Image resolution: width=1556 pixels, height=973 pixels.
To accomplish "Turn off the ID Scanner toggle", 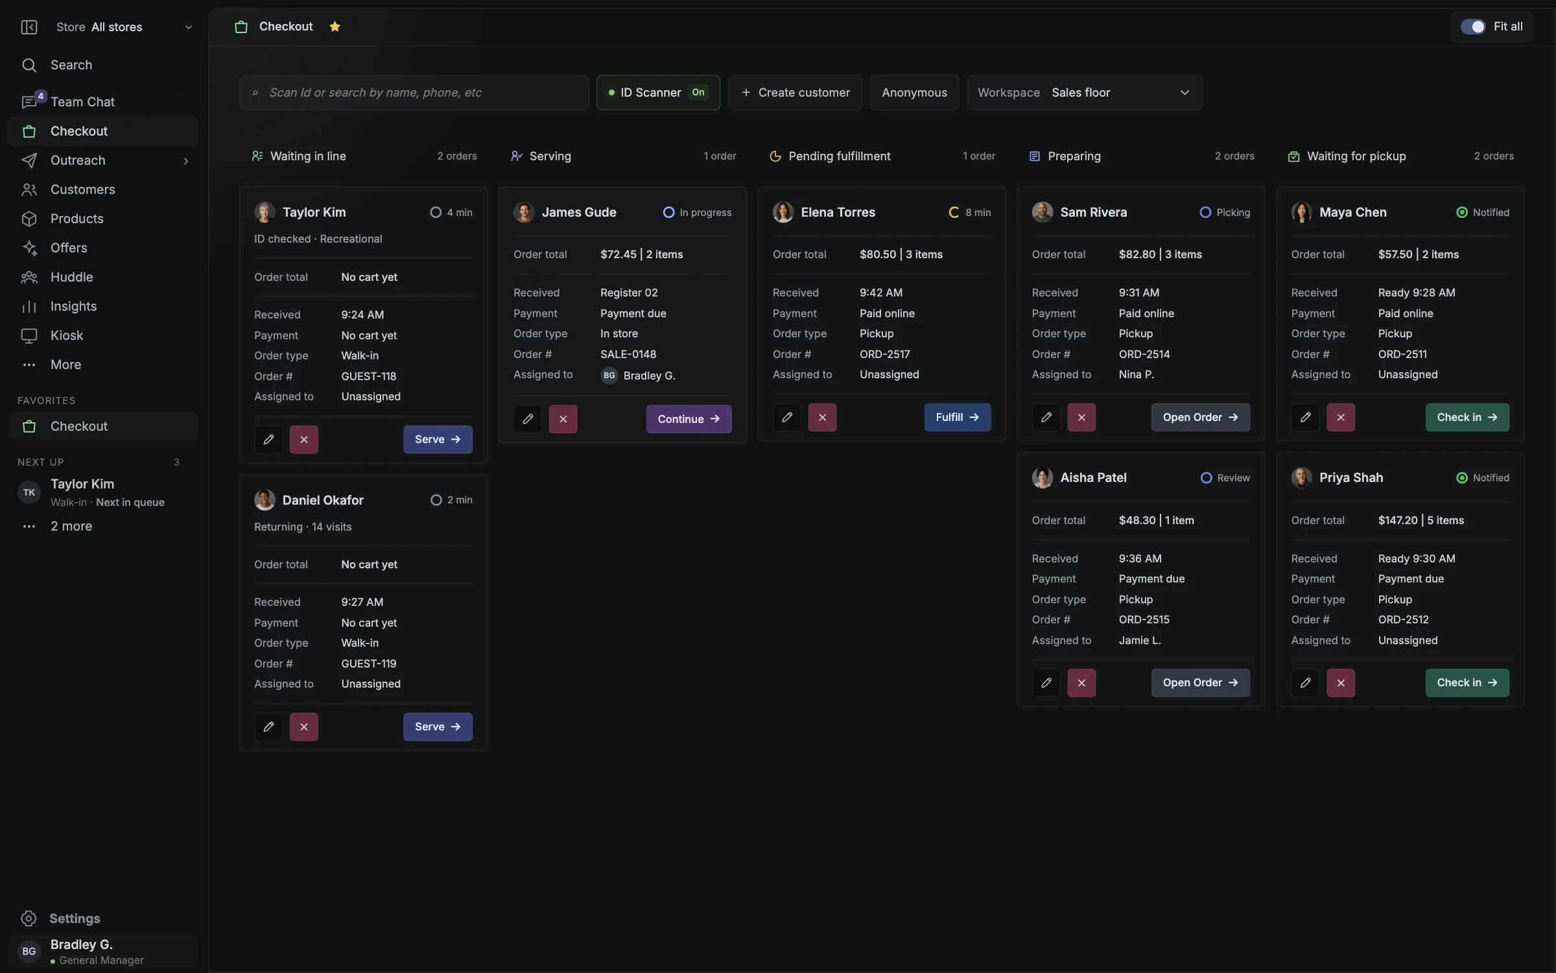I will point(658,93).
